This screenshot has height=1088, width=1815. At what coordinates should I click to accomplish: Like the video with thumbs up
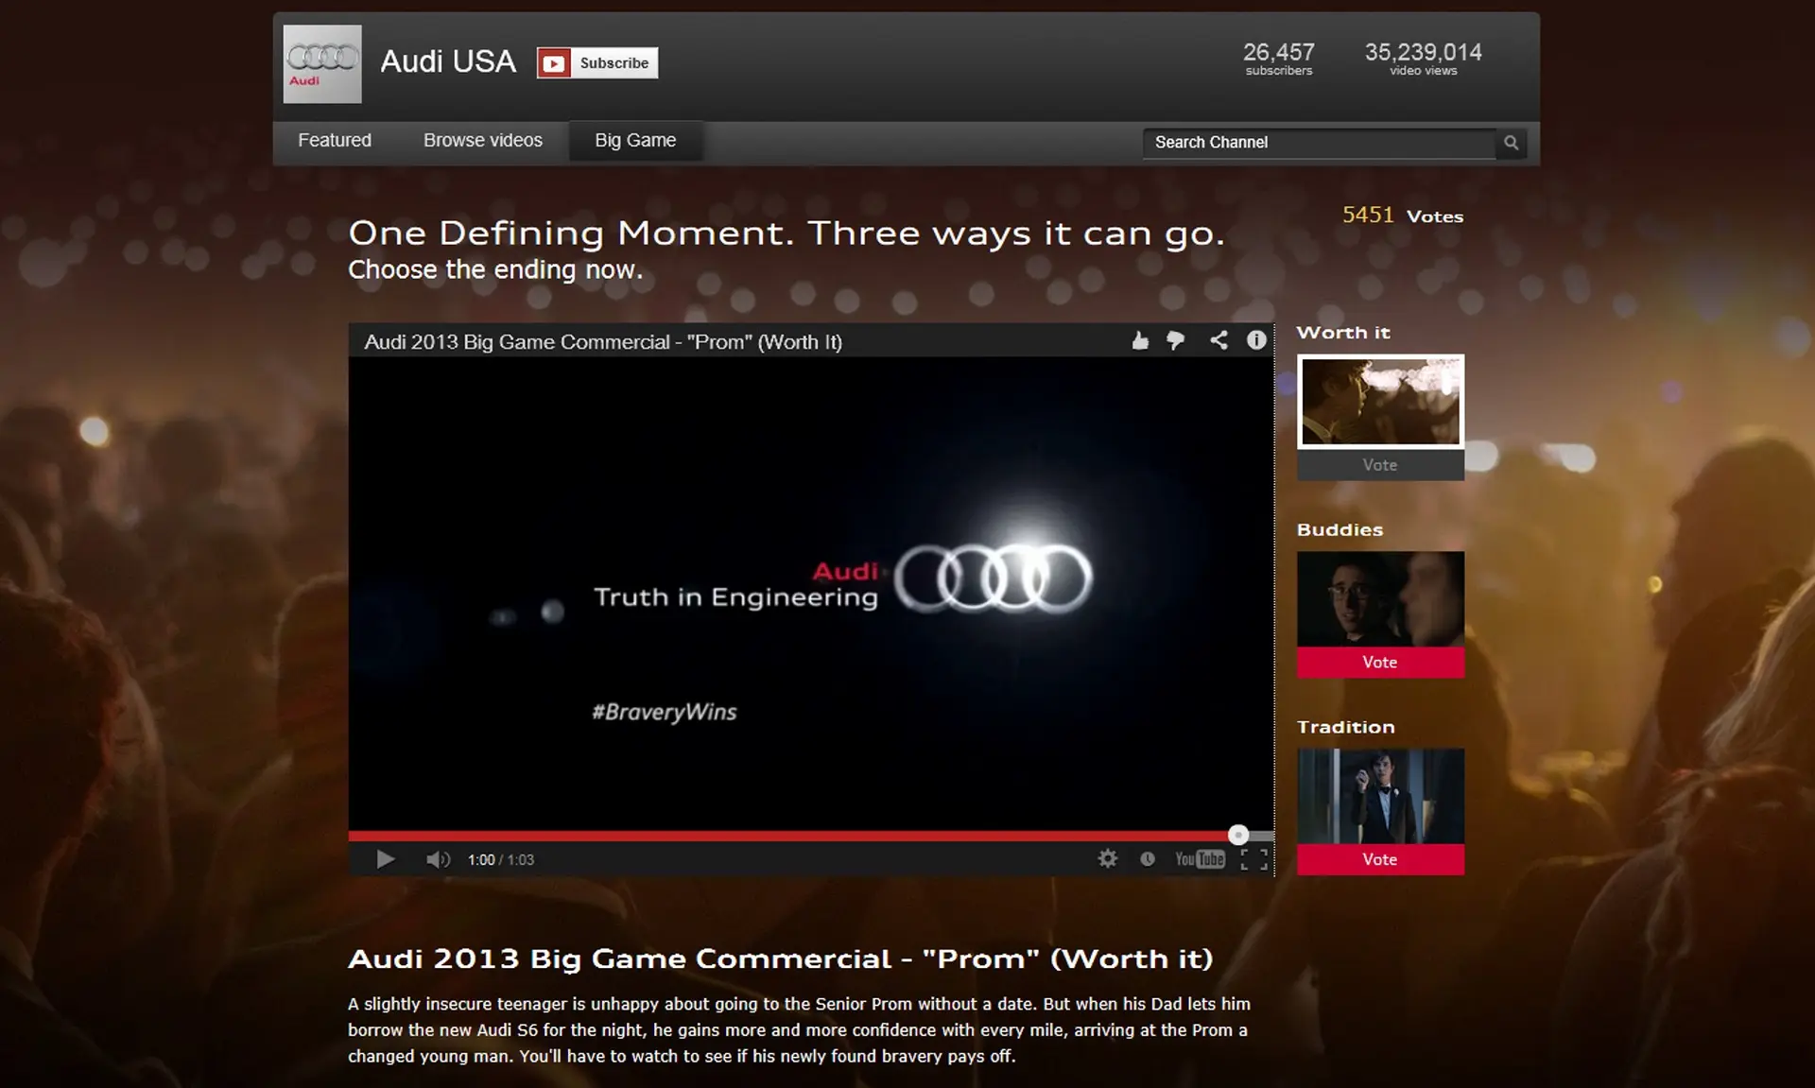point(1140,340)
